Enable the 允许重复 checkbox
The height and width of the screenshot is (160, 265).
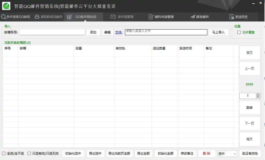(239, 32)
